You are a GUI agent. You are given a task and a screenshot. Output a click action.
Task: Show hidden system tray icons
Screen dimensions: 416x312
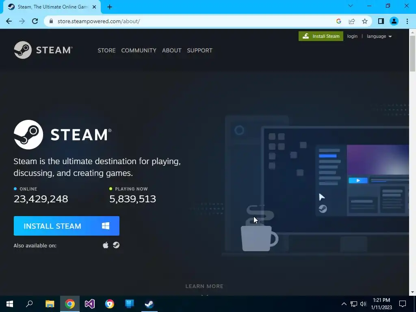tap(344, 304)
